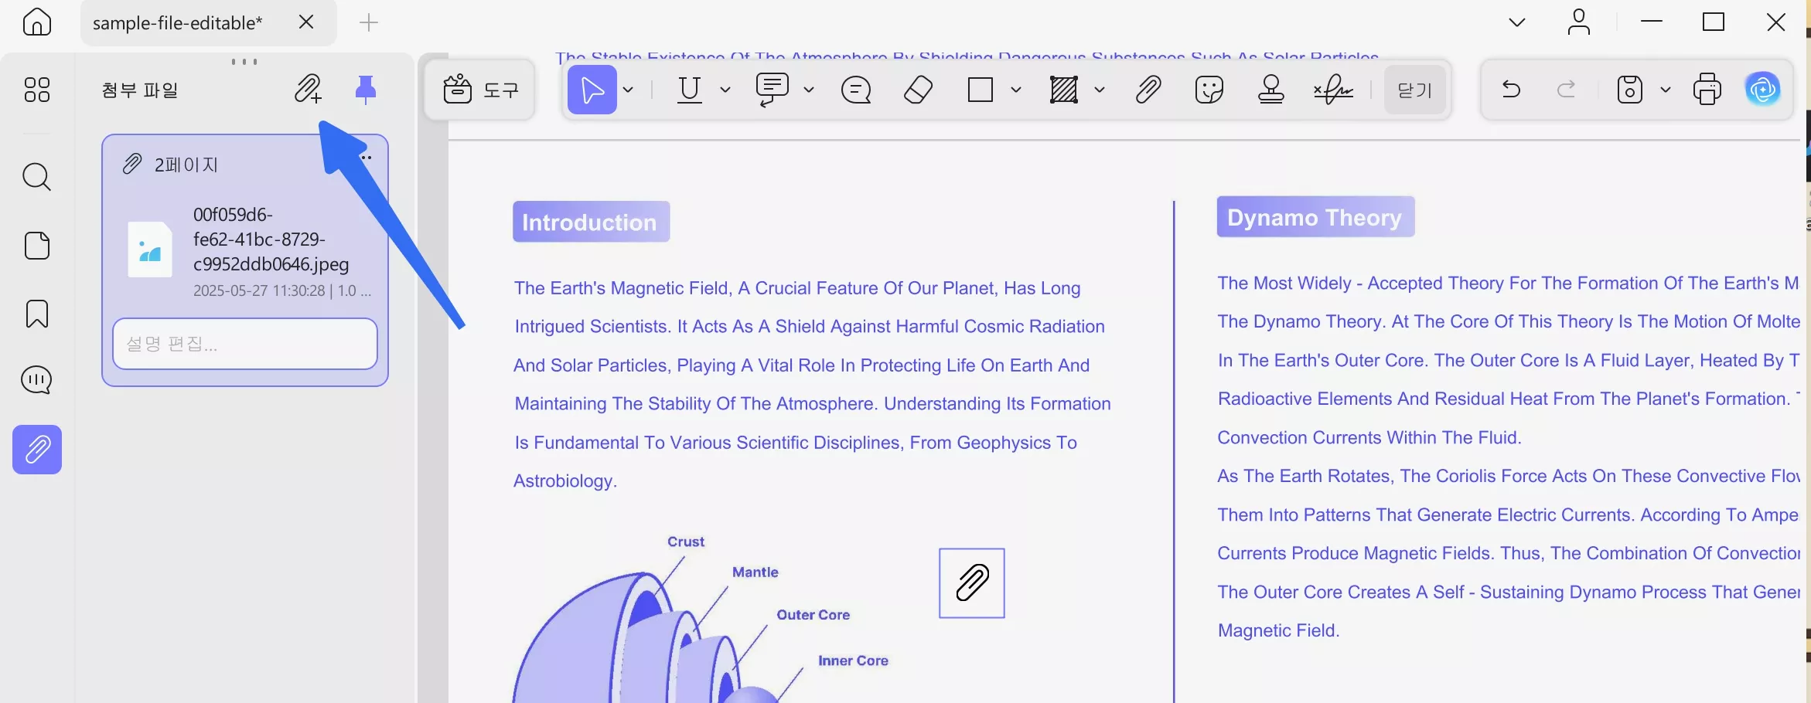Click the Mantle diagram label

coord(755,572)
